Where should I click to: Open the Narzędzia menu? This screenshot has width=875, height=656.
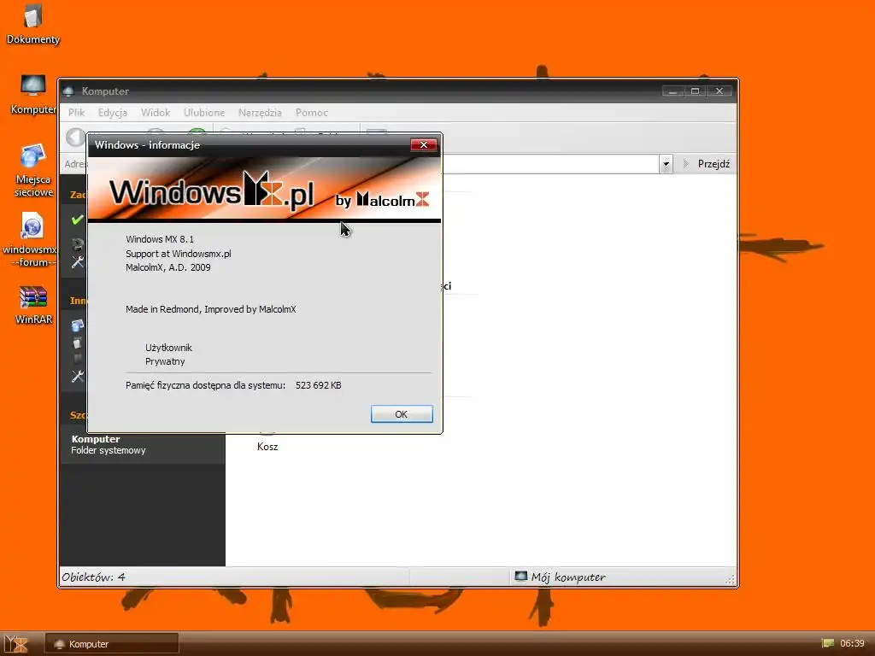pyautogui.click(x=260, y=113)
